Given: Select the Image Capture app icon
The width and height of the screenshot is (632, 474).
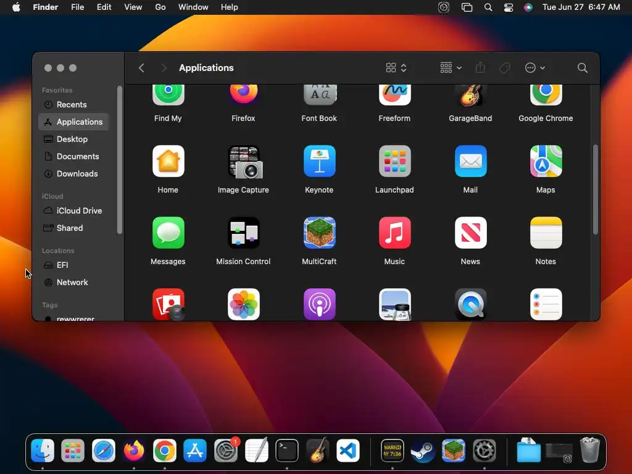Looking at the screenshot, I should point(244,162).
